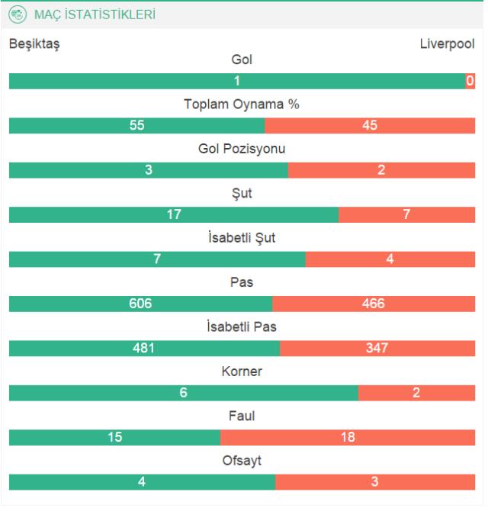Click the green Şut bar showing 17
This screenshot has width=488, height=518.
(174, 214)
